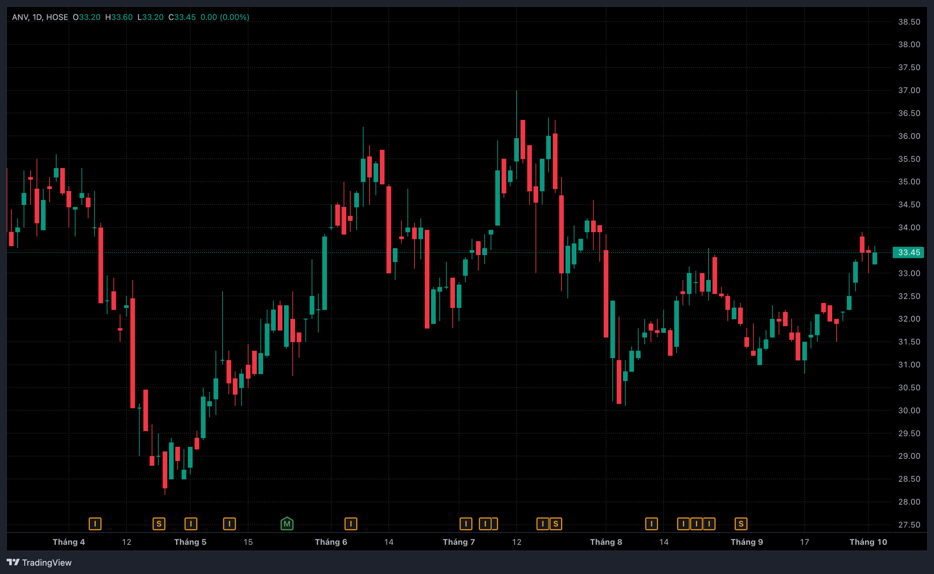The height and width of the screenshot is (574, 934).
Task: Select the green 33.45 current price label
Action: (x=908, y=252)
